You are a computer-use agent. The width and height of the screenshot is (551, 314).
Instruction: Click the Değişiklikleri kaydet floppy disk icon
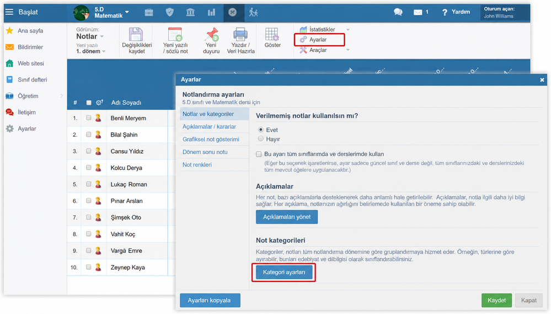coord(136,34)
